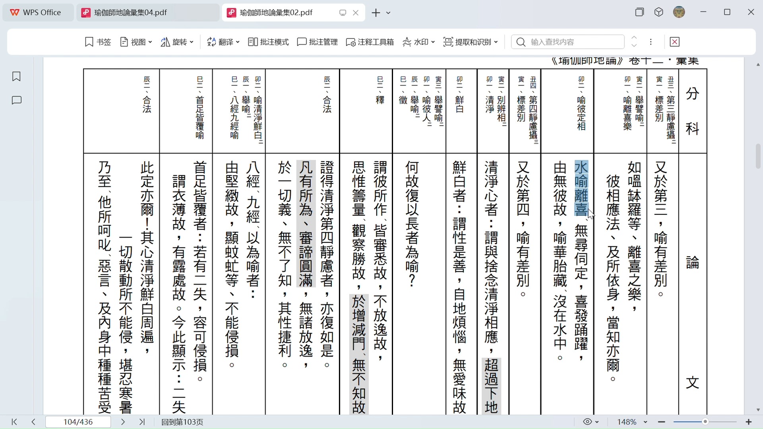Jump to the first page

(x=14, y=422)
